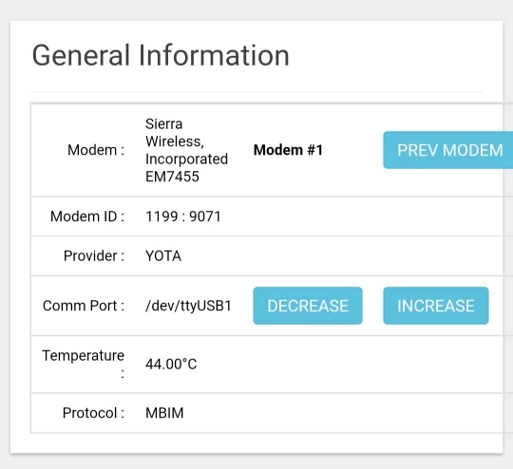Click the Modem ID : row label
The width and height of the screenshot is (513, 469).
87,216
